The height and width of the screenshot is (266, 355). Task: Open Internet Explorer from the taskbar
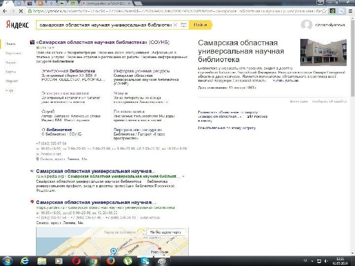point(25,261)
